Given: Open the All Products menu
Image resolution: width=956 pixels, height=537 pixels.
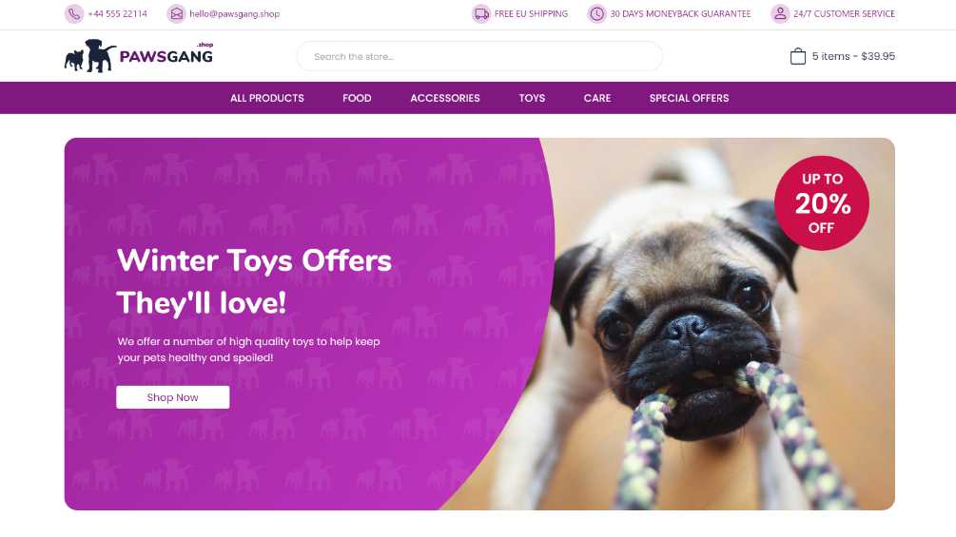Looking at the screenshot, I should click(x=267, y=98).
